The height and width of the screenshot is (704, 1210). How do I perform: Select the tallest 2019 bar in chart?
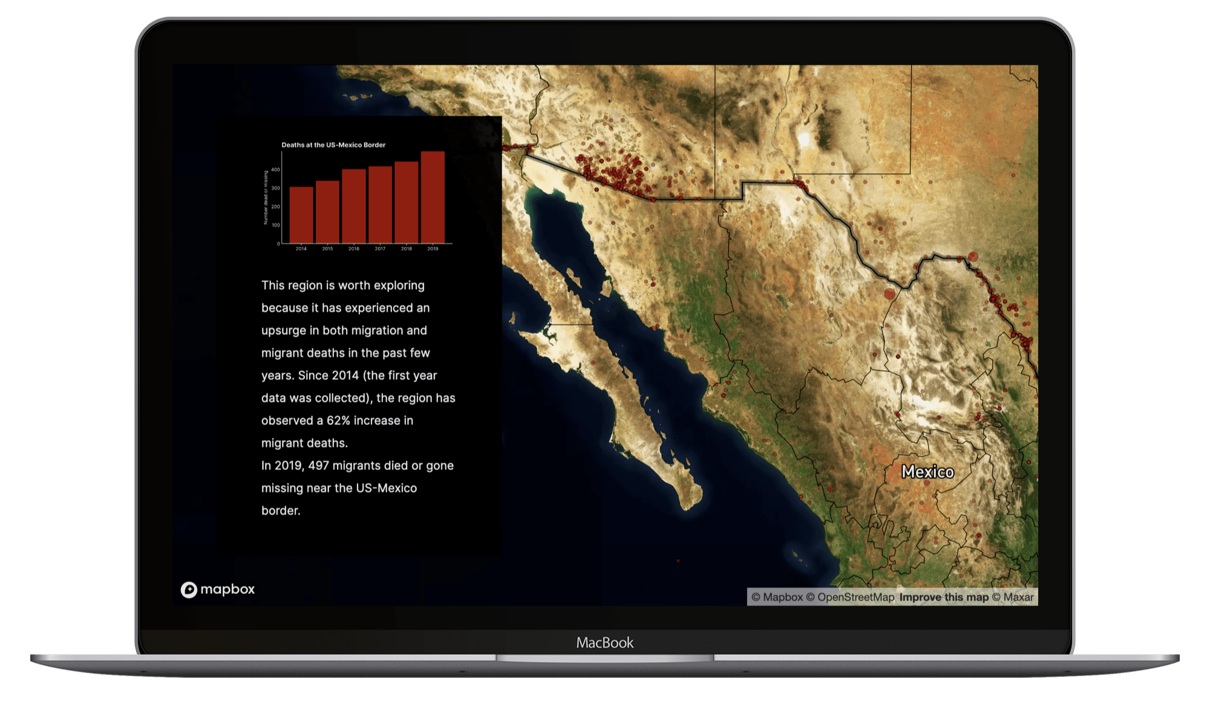tap(433, 197)
